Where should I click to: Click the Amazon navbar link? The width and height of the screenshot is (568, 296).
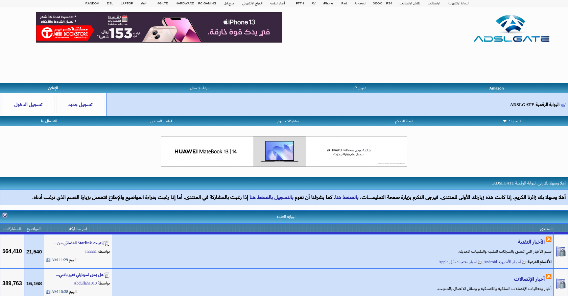(x=496, y=88)
